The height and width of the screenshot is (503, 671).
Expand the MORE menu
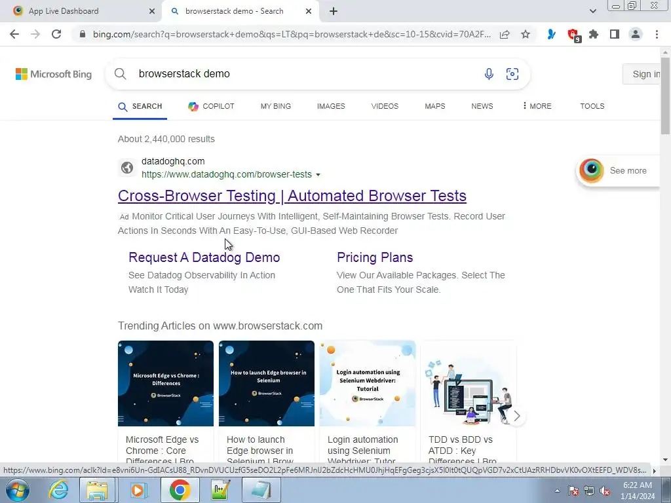pyautogui.click(x=537, y=106)
